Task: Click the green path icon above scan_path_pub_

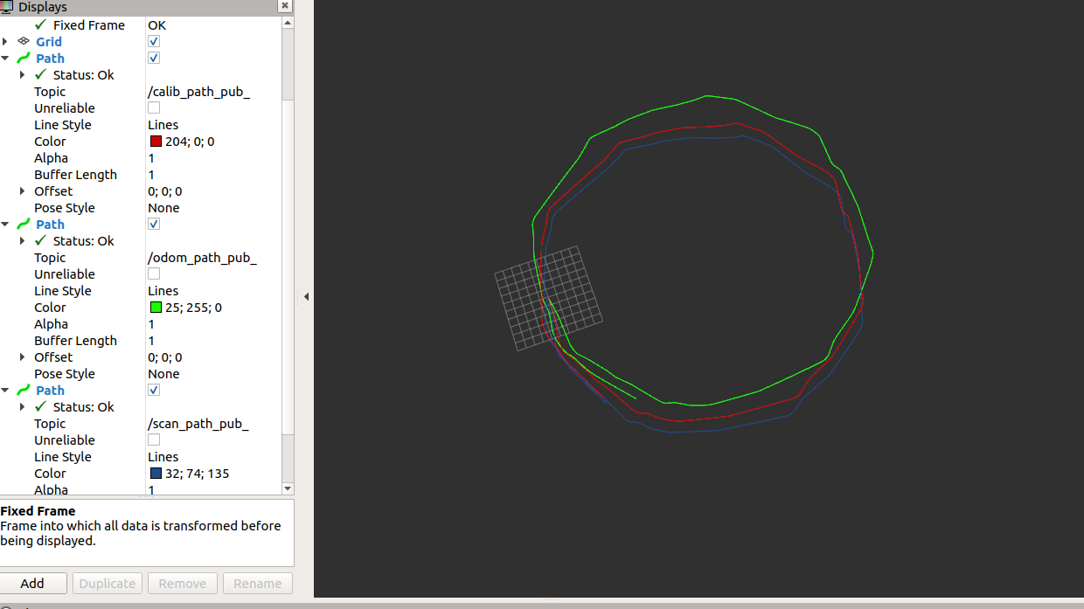Action: click(x=24, y=390)
